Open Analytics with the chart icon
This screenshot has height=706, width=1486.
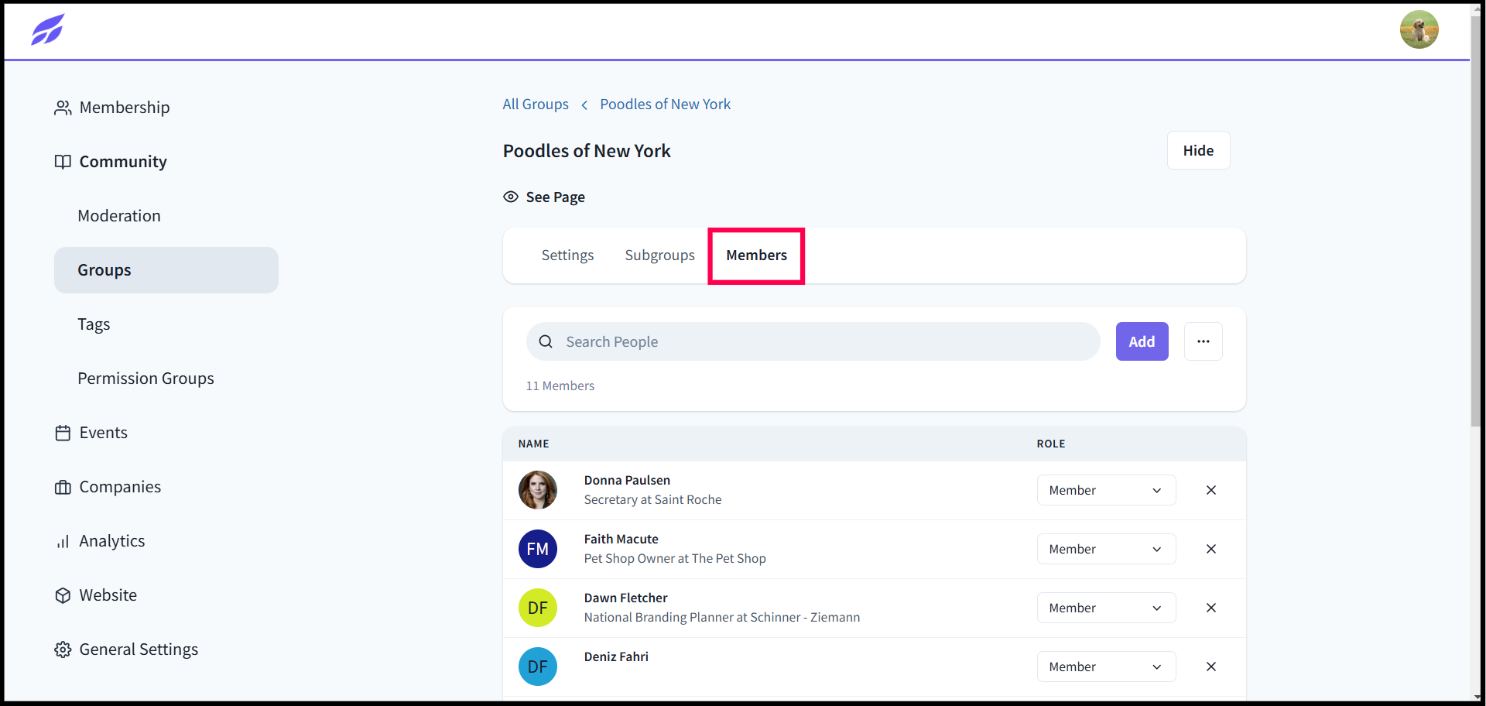[63, 541]
